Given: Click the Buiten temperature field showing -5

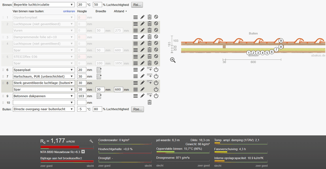Looking at the screenshot, I should [x=81, y=109].
